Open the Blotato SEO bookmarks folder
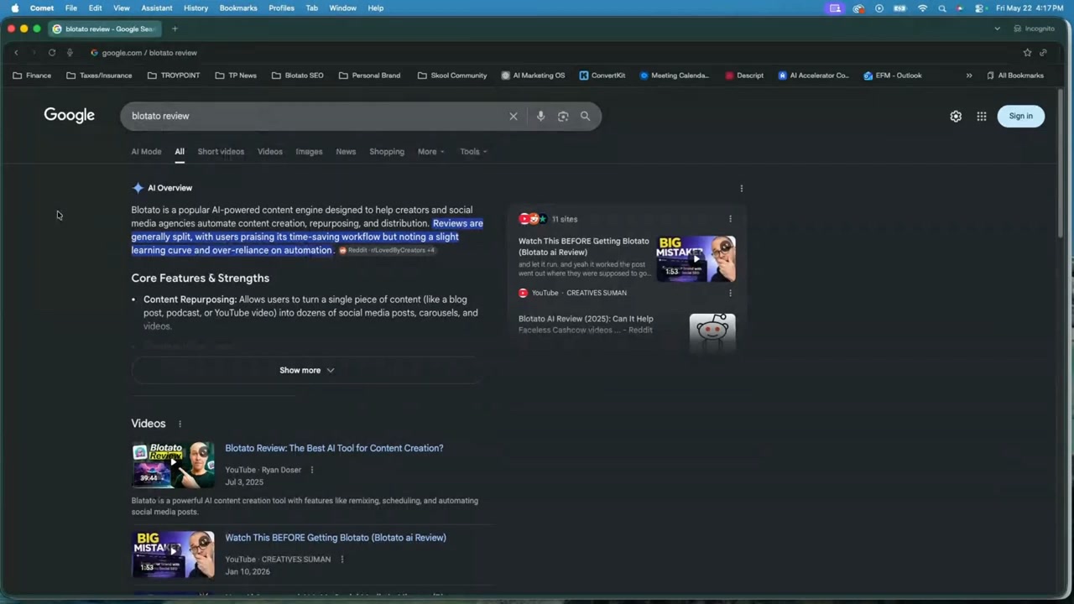1074x604 pixels. coord(298,75)
